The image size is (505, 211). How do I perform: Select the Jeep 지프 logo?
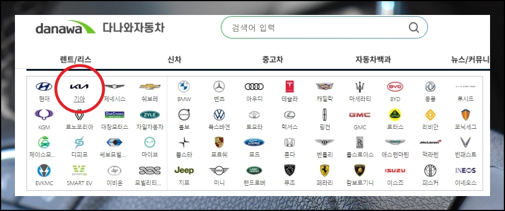[184, 170]
